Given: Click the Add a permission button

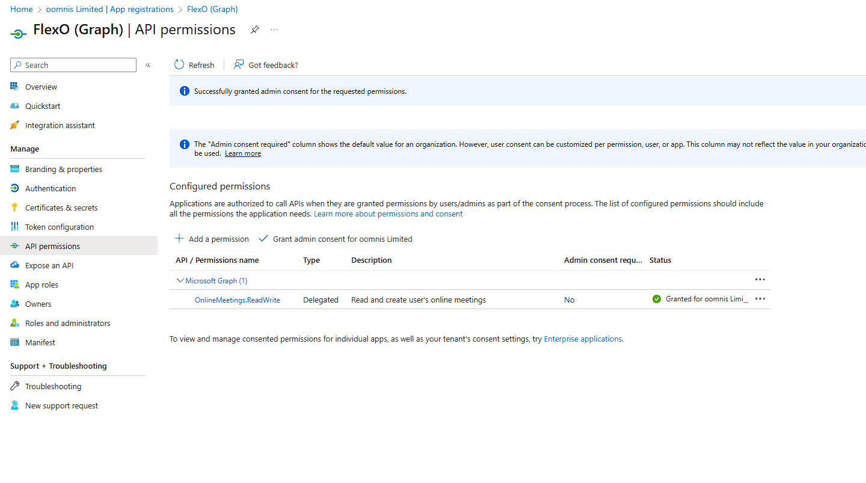Looking at the screenshot, I should pyautogui.click(x=212, y=239).
